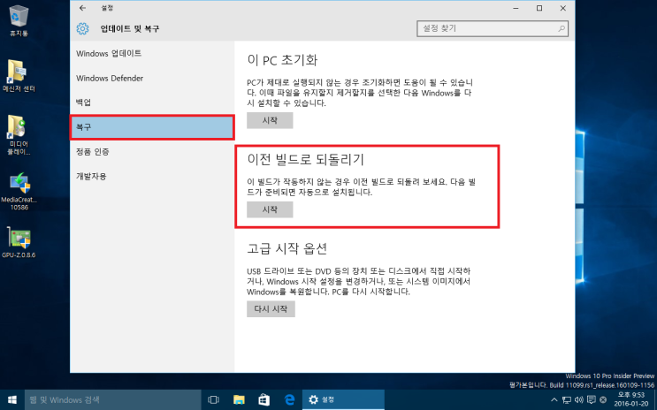Click 시작 under 이전 빌드로 되돌리기

pyautogui.click(x=270, y=209)
